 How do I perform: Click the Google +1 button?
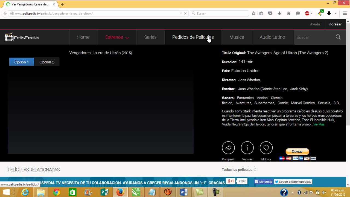(231, 181)
